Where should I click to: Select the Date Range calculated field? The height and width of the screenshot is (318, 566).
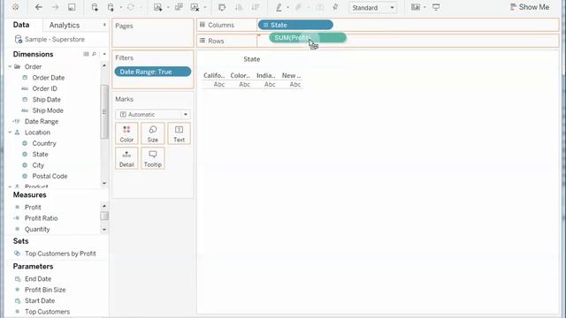pos(42,122)
